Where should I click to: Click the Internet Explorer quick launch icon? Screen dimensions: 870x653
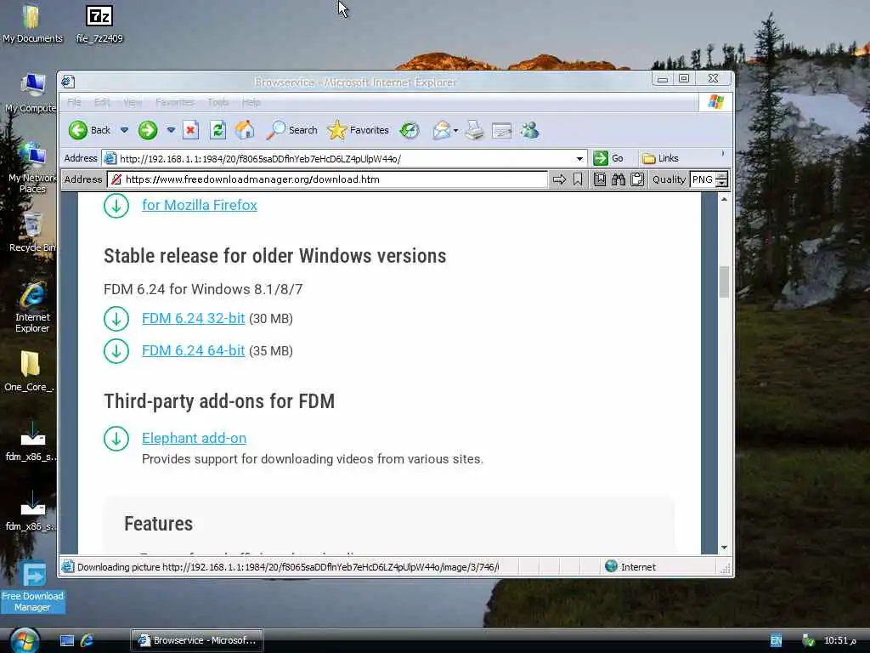tap(88, 640)
